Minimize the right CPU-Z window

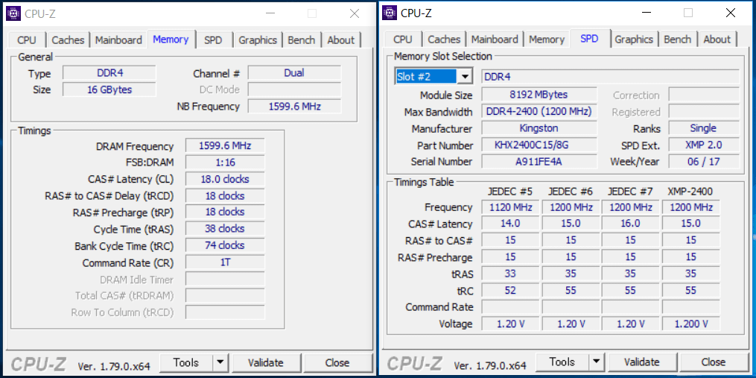[x=645, y=13]
